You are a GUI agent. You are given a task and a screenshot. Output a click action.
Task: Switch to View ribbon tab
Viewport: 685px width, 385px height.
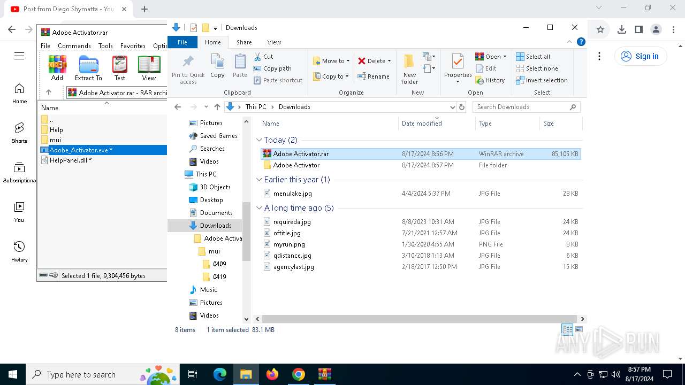click(x=274, y=42)
